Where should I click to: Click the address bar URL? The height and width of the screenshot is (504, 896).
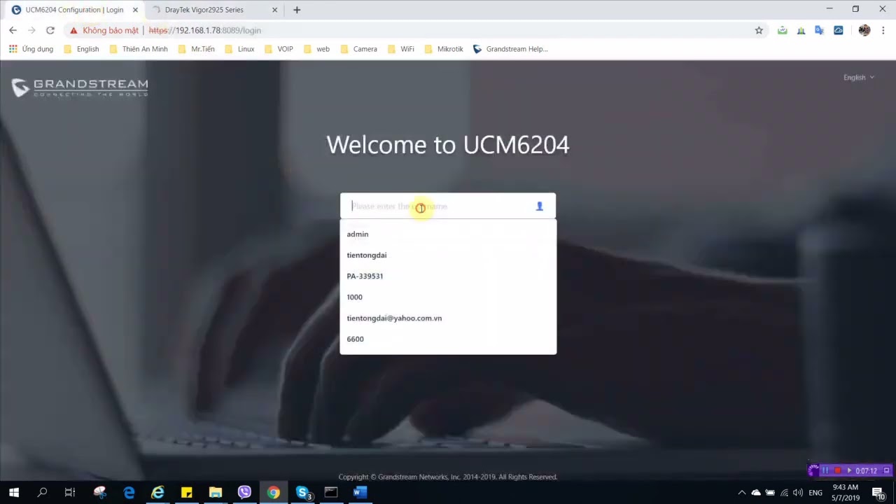(205, 31)
